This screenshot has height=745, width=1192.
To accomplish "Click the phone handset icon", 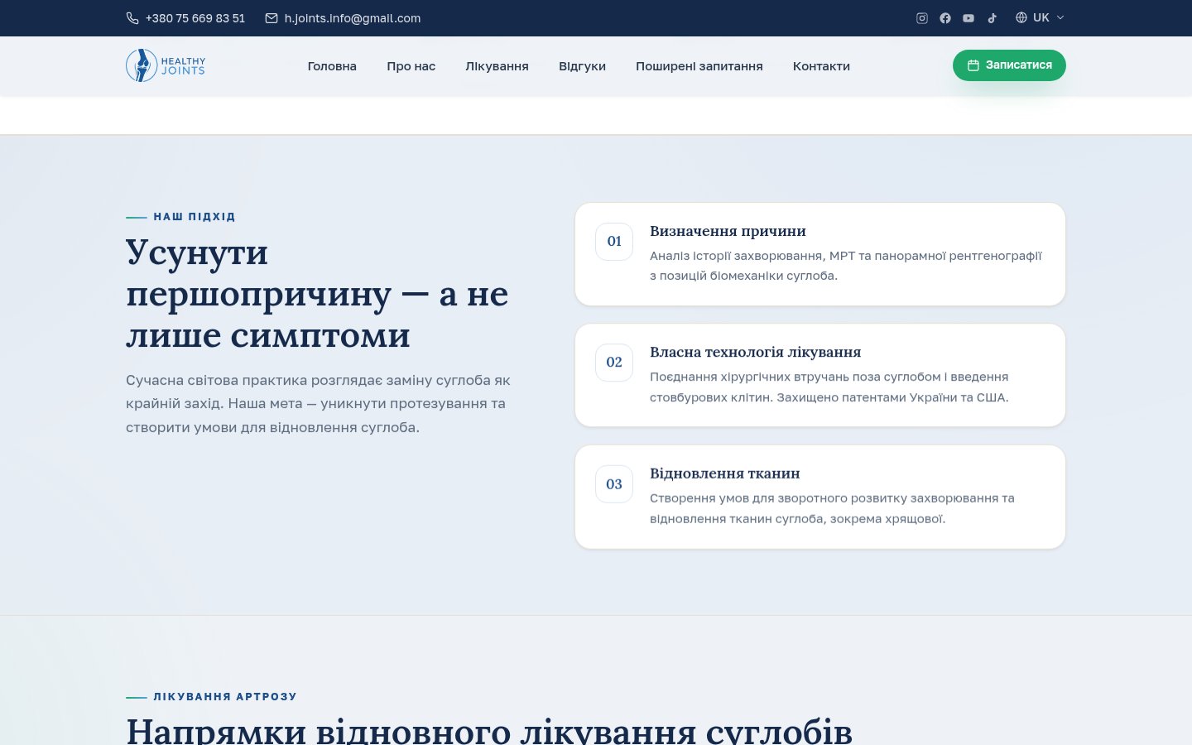I will coord(132,18).
